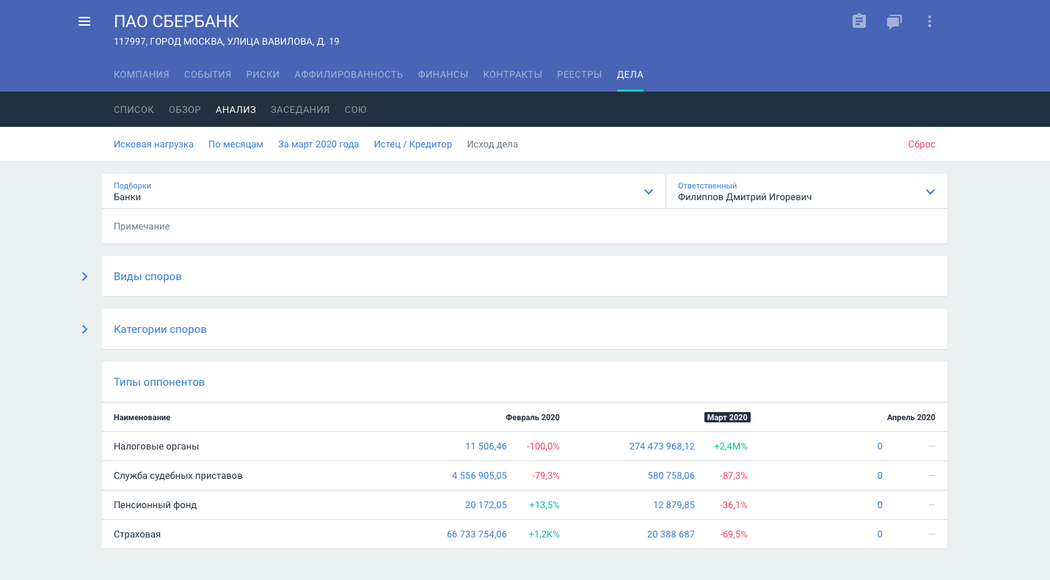
Task: Open Налоговые органы April 2020 zero value
Action: (880, 447)
